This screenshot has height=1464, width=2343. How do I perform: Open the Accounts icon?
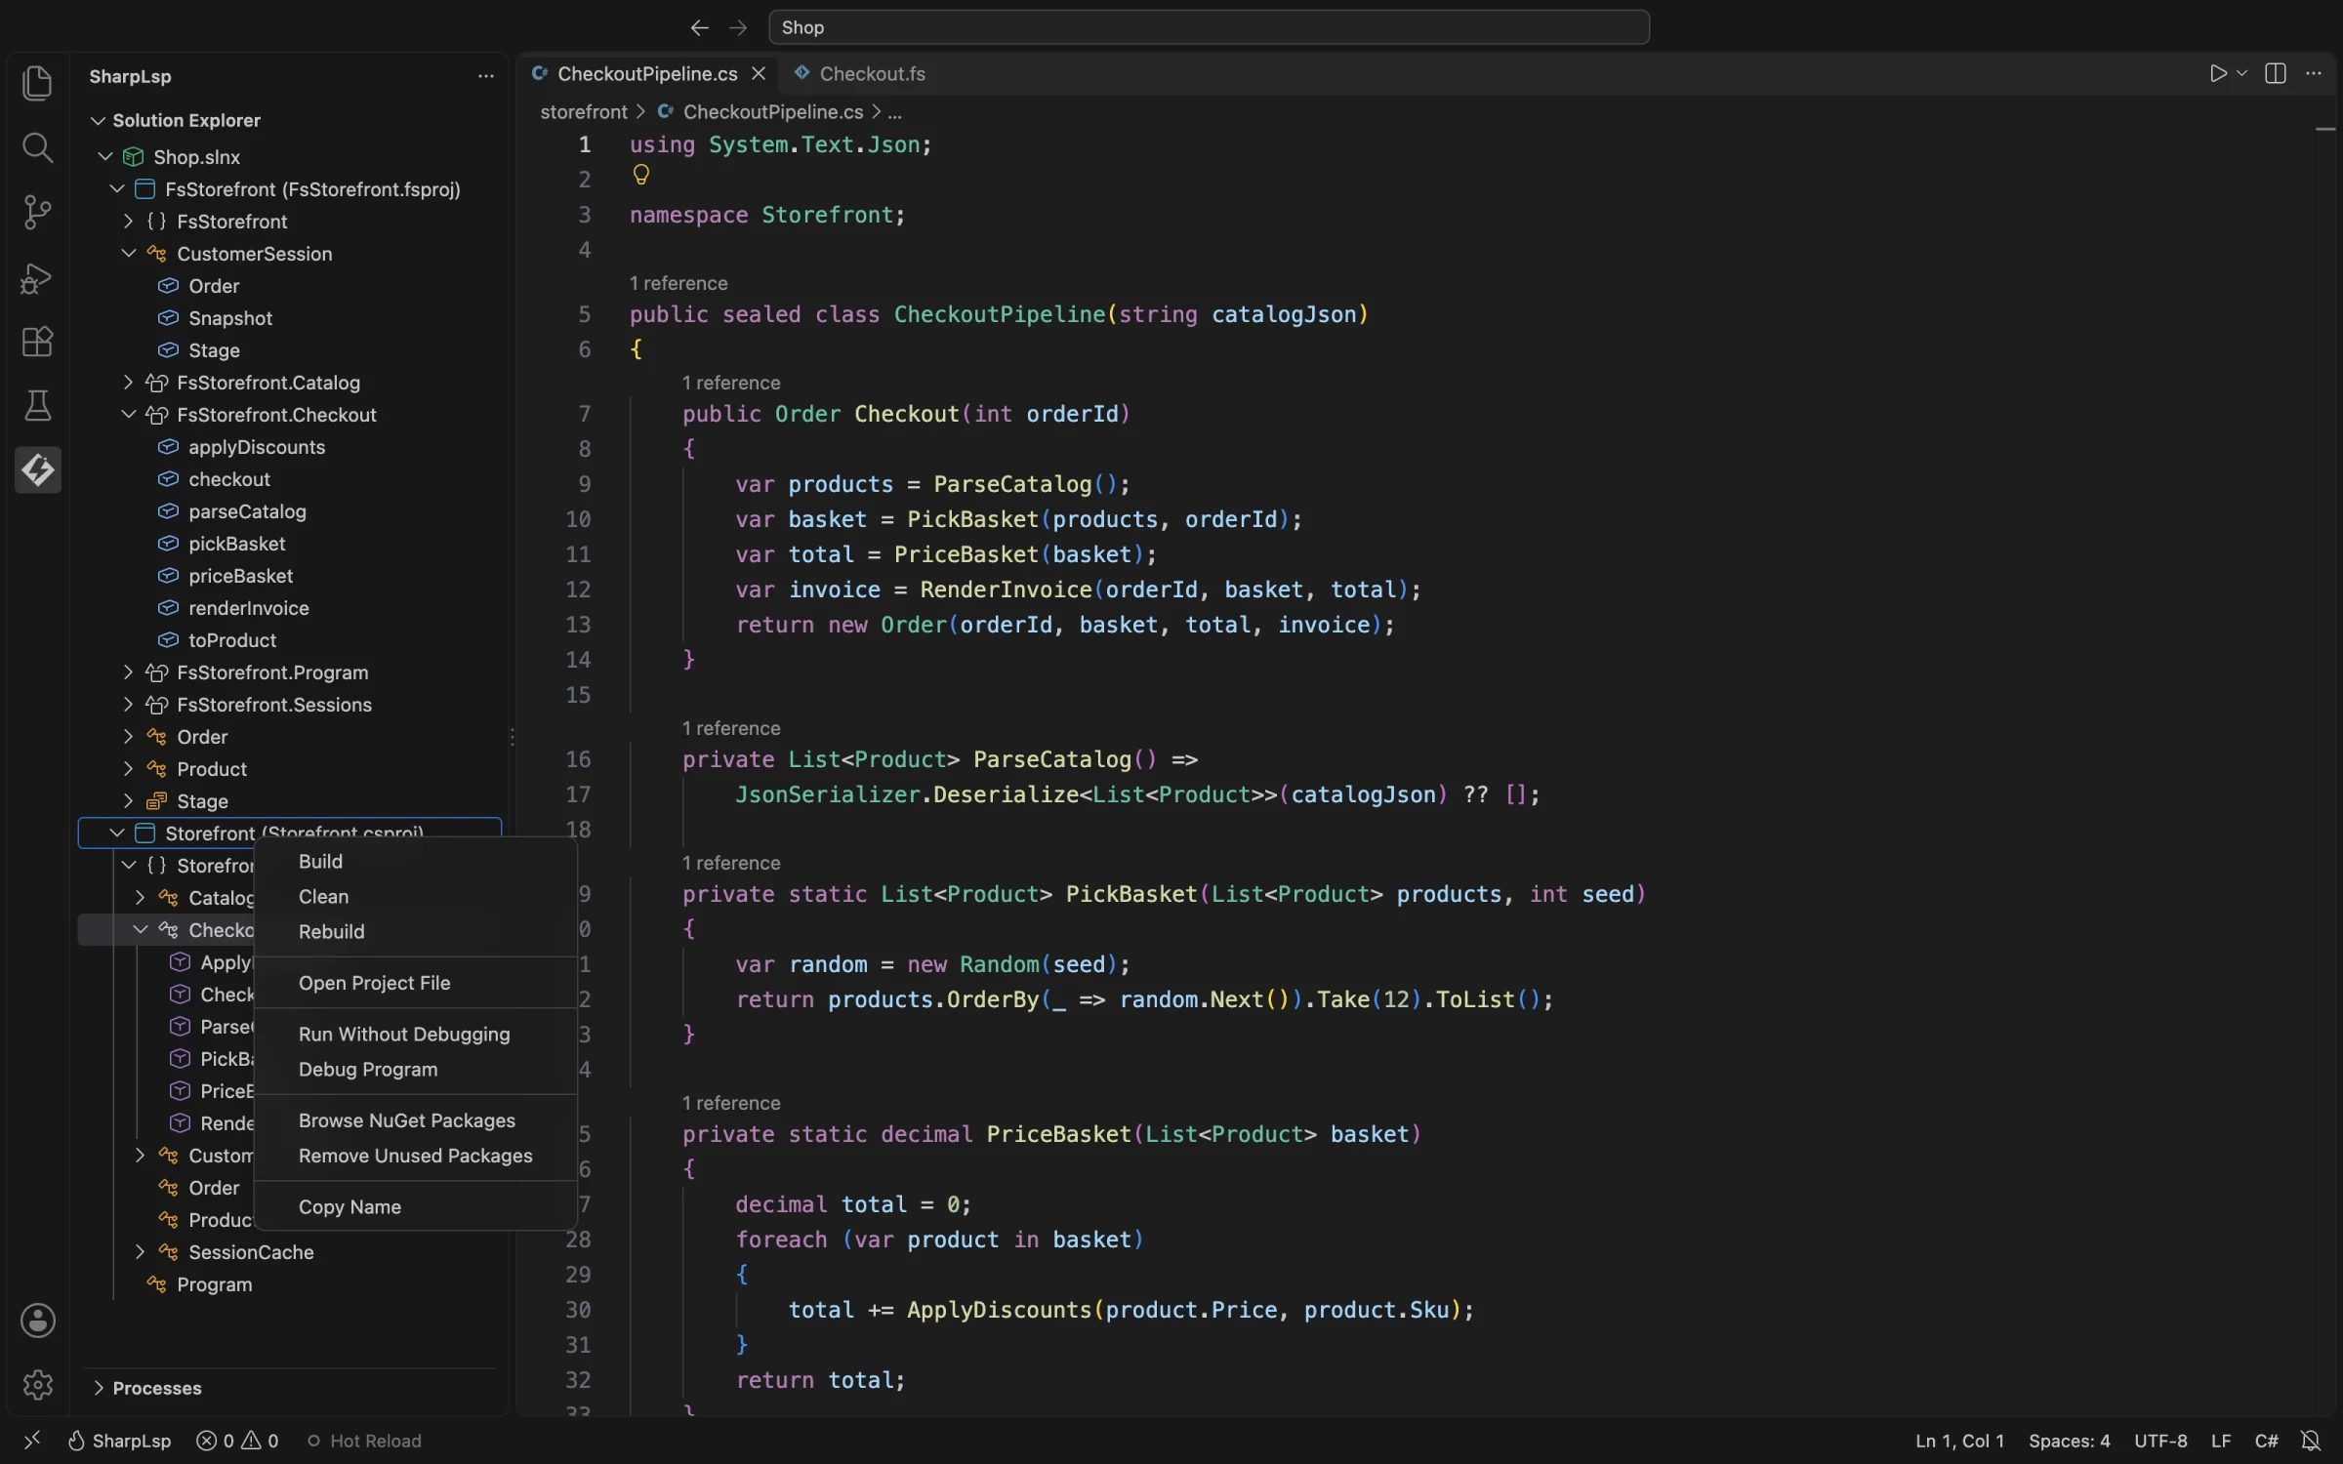pyautogui.click(x=37, y=1321)
